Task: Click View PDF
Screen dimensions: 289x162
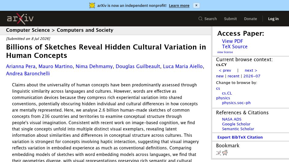Action: pyautogui.click(x=232, y=41)
